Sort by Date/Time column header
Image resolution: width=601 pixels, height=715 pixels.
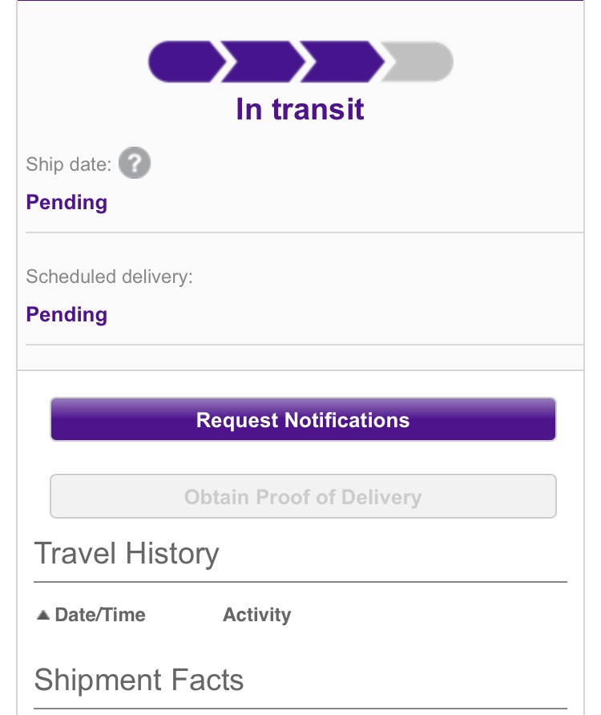pos(91,615)
